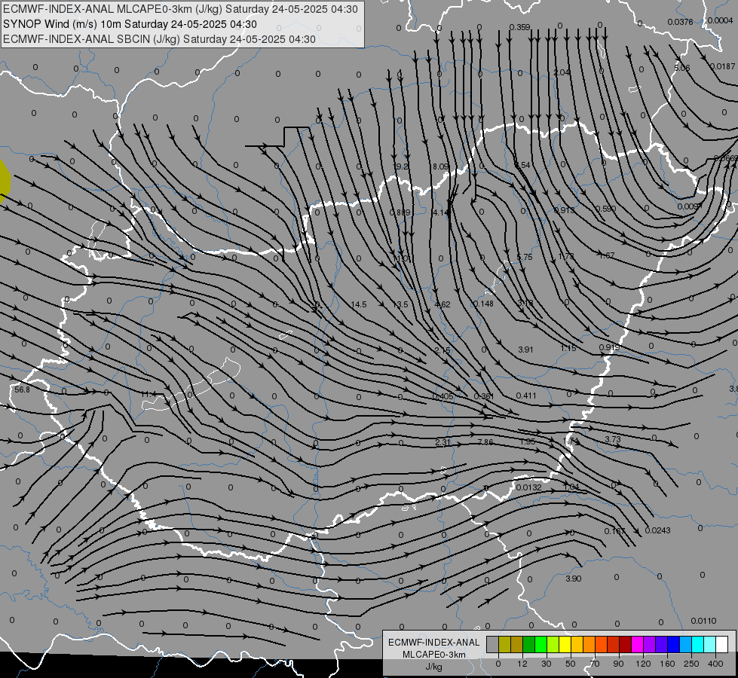Select the map value 0.405
This screenshot has width=738, height=678.
click(x=443, y=396)
